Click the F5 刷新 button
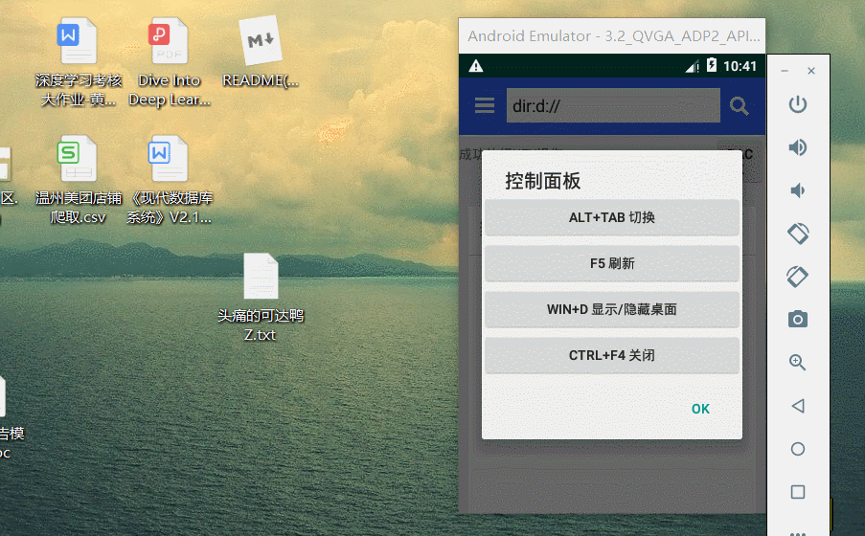This screenshot has width=865, height=536. [612, 263]
